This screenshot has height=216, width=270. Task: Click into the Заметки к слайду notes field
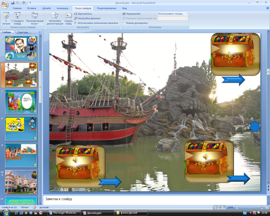[155, 200]
